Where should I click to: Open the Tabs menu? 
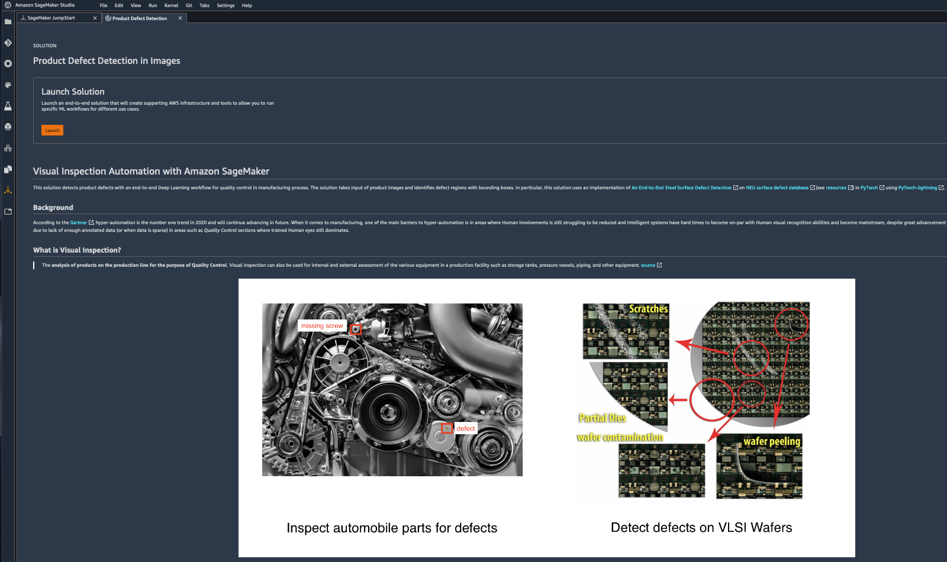[x=204, y=5]
